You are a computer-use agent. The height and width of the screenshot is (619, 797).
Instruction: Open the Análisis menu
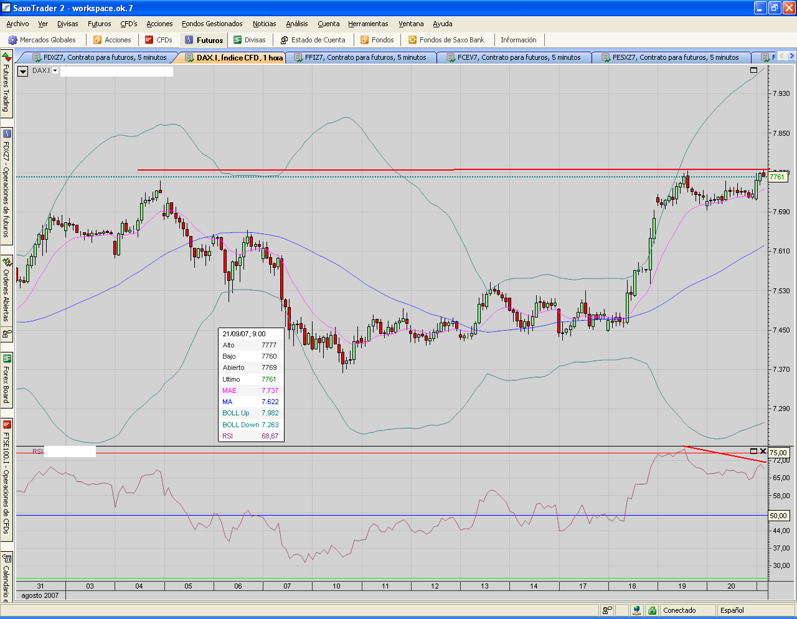(296, 24)
